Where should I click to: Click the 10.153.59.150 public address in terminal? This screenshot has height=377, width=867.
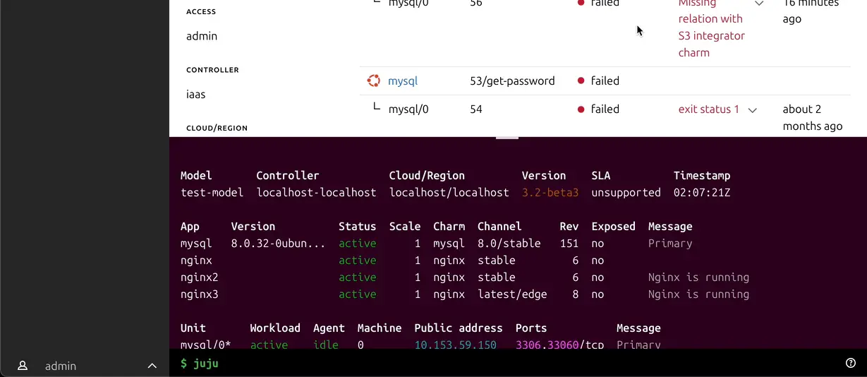[x=455, y=345]
